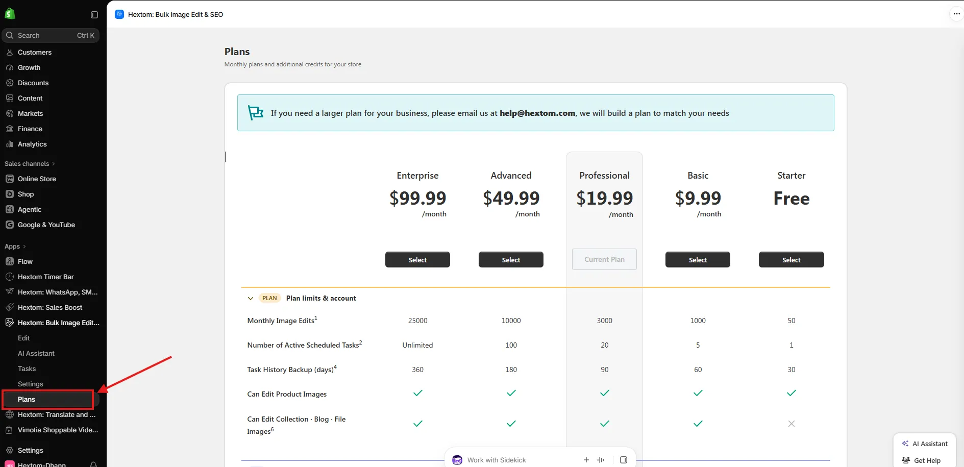The height and width of the screenshot is (467, 964).
Task: Select the Starter free plan
Action: coord(791,260)
